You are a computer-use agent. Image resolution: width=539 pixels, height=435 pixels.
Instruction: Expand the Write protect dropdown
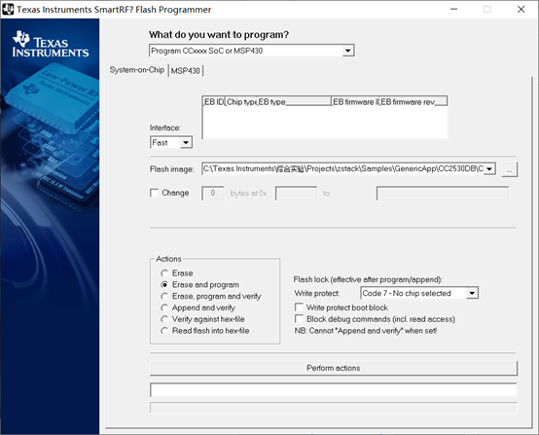pyautogui.click(x=472, y=293)
